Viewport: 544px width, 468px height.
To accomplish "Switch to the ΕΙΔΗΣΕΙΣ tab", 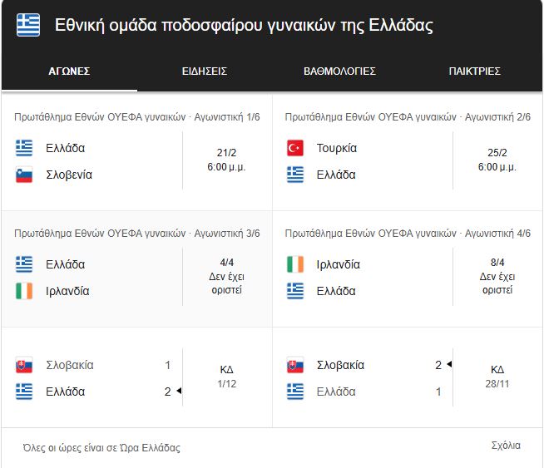I will click(x=205, y=71).
